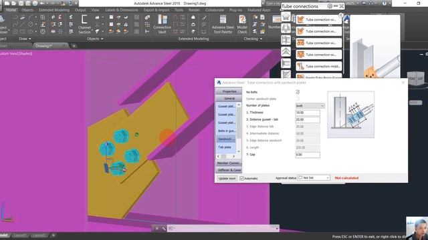
Task: Click the Update now! button
Action: click(x=227, y=178)
